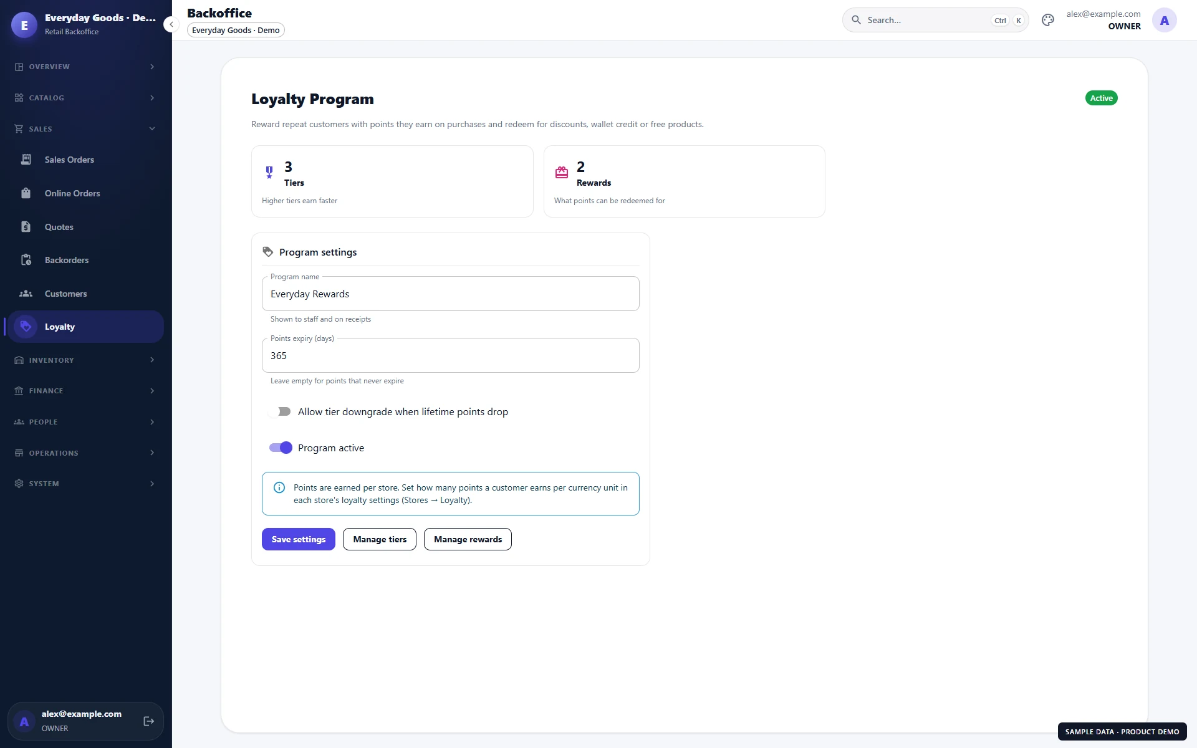Viewport: 1197px width, 748px height.
Task: Open Manage tiers
Action: [x=380, y=539]
